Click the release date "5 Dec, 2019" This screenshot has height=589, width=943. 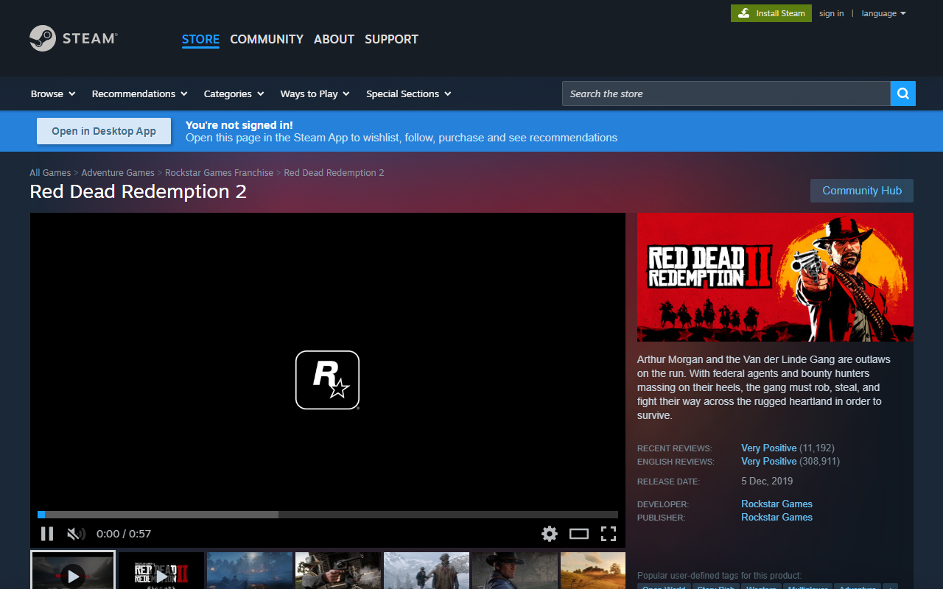click(767, 481)
